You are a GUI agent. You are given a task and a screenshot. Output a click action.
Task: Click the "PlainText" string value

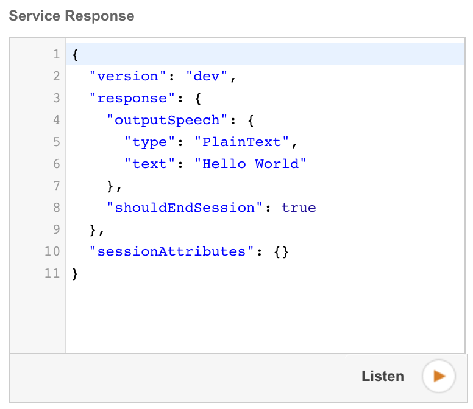click(x=242, y=142)
